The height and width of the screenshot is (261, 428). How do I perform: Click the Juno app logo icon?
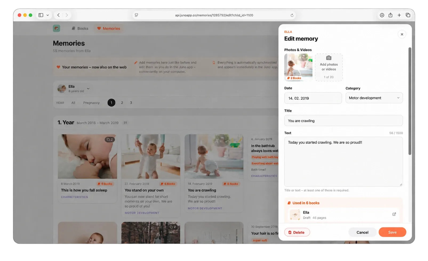(56, 28)
